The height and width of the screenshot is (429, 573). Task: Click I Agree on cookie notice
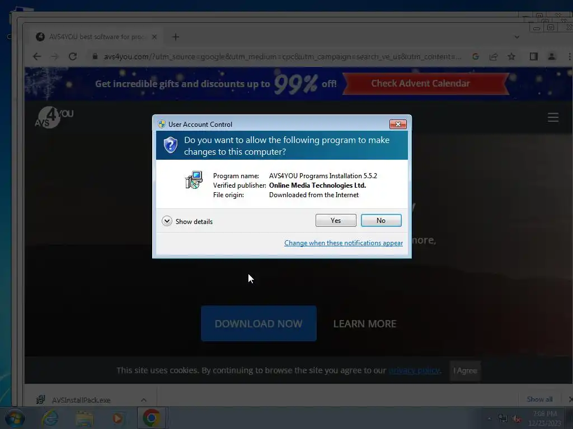tap(465, 371)
